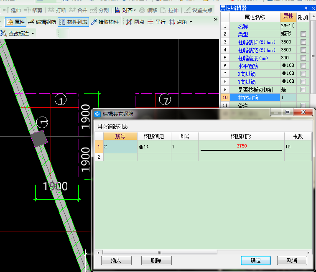Select the 点角 point-angle axis tool

178,22
